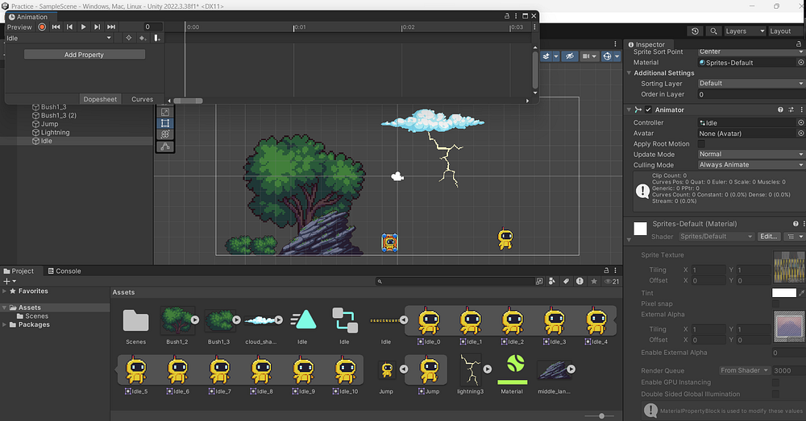Click the white Tint color swatch
806x421 pixels.
783,293
